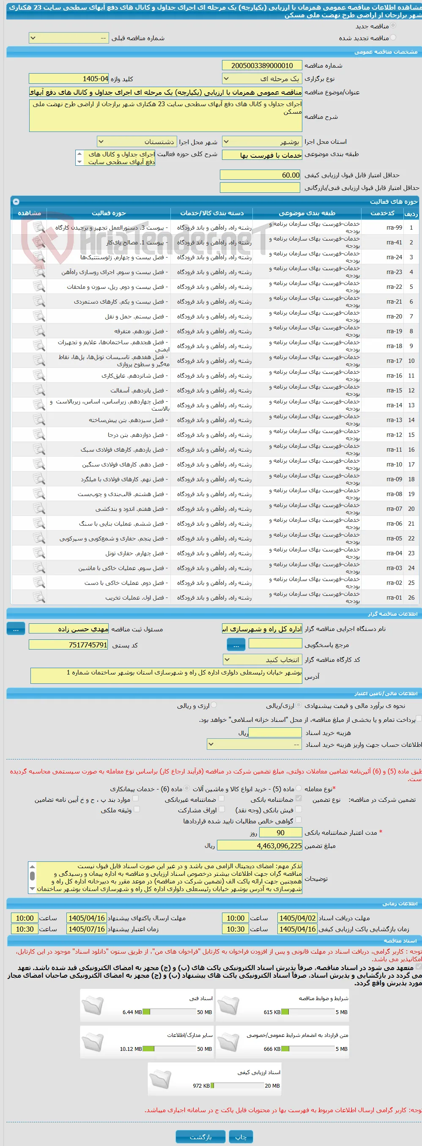This screenshot has height=1146, width=422.
Task: Click up arrow of توضیحات text box
Action: click(32, 866)
